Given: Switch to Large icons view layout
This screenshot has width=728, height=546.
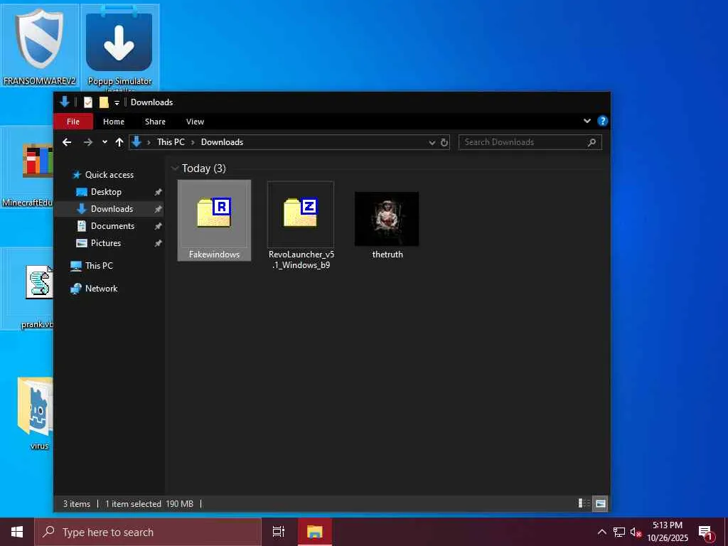Looking at the screenshot, I should point(601,503).
